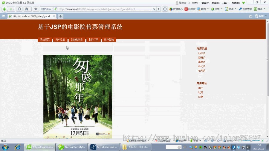Open the 收藏(B) menu
This screenshot has width=269, height=151.
[x=215, y=3]
